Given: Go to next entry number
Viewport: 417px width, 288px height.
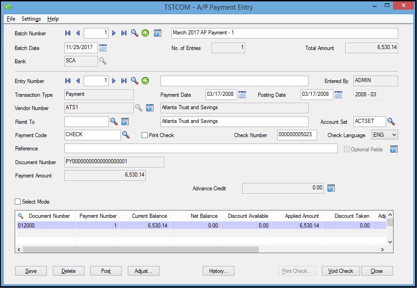Looking at the screenshot, I should 114,81.
